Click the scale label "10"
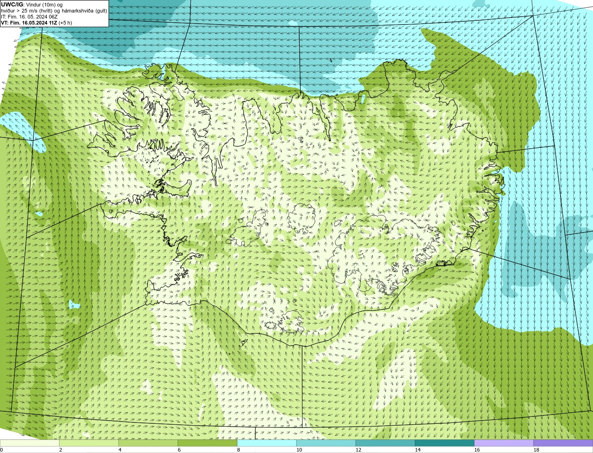This screenshot has width=593, height=453. tap(299, 450)
